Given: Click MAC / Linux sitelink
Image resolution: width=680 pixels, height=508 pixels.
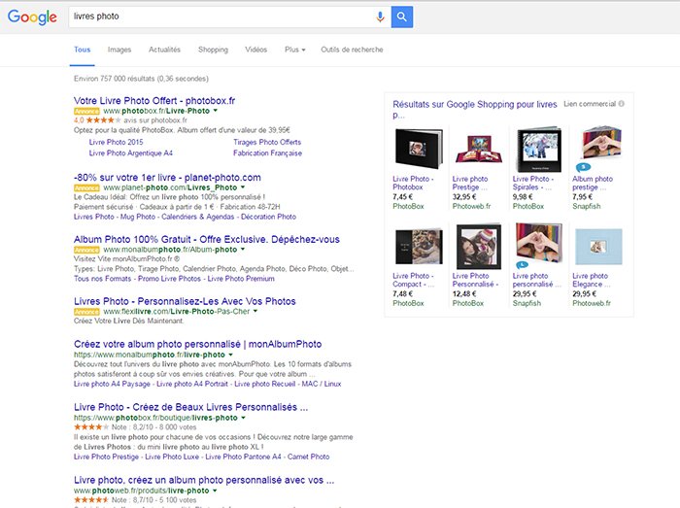Looking at the screenshot, I should click(x=322, y=384).
